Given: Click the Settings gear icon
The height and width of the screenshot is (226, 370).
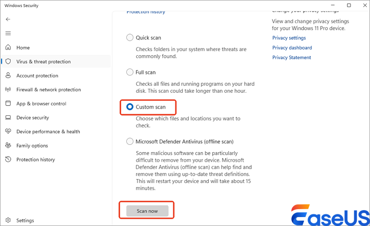Looking at the screenshot, I should (8, 220).
